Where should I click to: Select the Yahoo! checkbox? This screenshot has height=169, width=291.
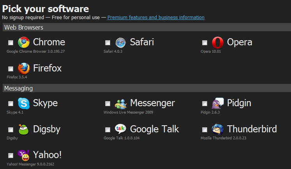pos(11,155)
